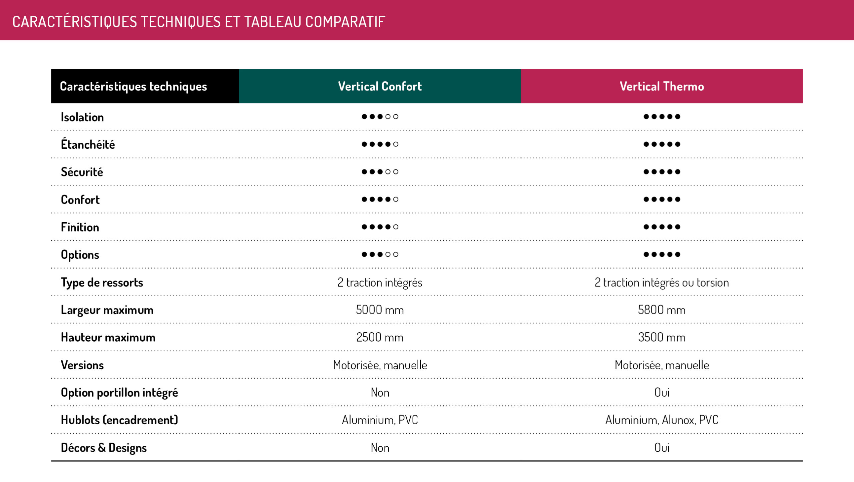The width and height of the screenshot is (854, 482).
Task: Click the Versions row label
Action: click(82, 365)
